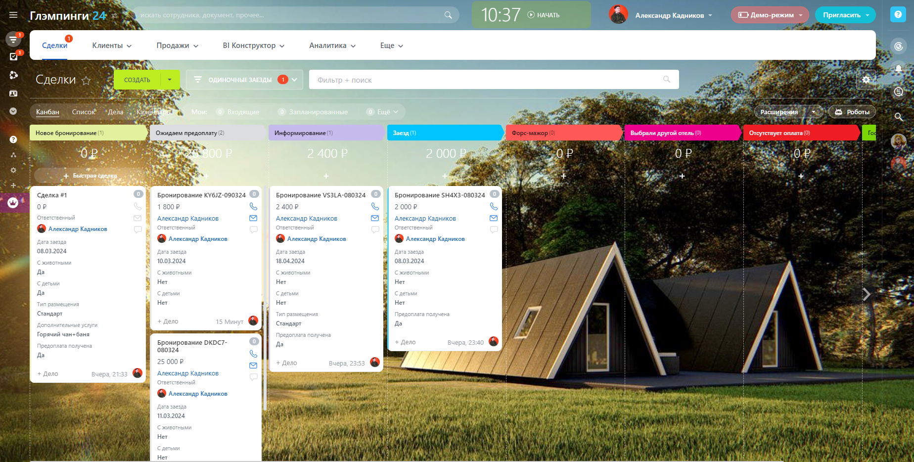The width and height of the screenshot is (914, 462).
Task: Open the notifications bell in right sidebar
Action: pos(899,69)
